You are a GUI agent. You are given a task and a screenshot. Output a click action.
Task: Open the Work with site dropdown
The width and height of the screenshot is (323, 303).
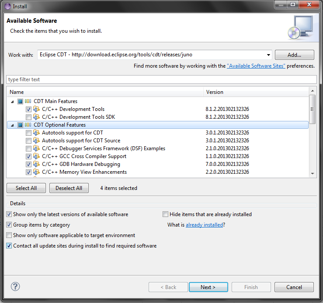pyautogui.click(x=268, y=55)
